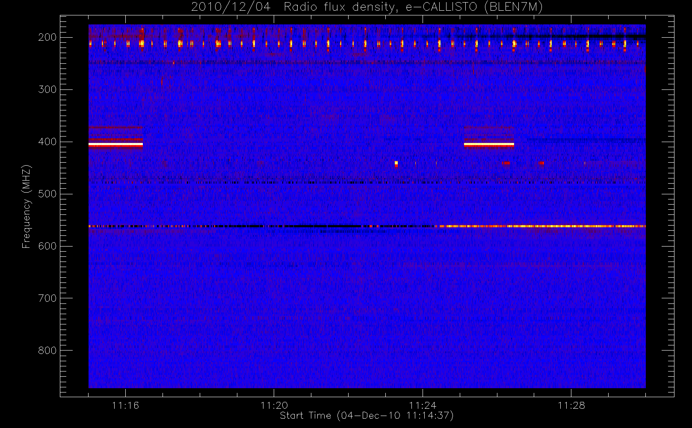The width and height of the screenshot is (692, 428).
Task: Click the bright white band starting near 11:15
Action: point(115,145)
